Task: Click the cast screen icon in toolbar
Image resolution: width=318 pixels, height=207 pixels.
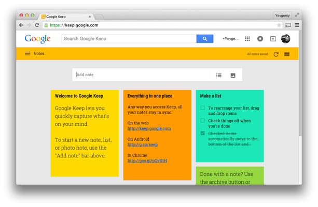Action: (288, 25)
